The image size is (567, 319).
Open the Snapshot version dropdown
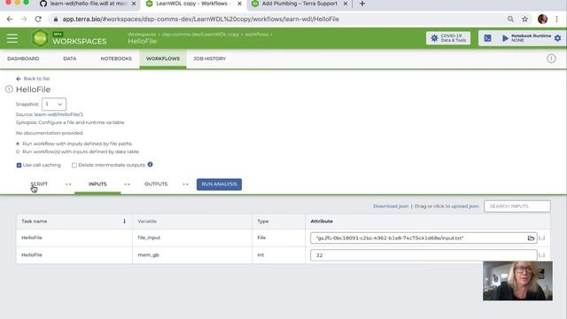[54, 105]
